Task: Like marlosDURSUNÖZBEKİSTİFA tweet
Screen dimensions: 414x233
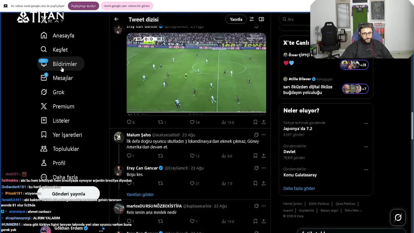Action: 193,221
